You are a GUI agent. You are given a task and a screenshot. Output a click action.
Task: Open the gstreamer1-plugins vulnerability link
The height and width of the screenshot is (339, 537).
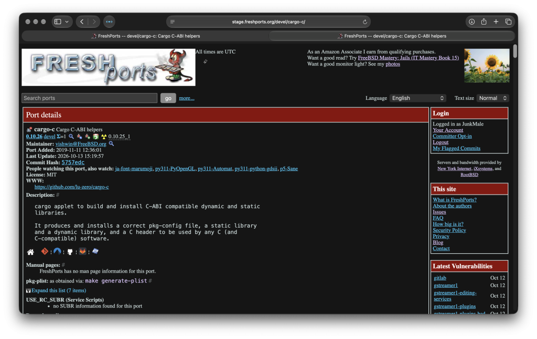click(x=455, y=306)
